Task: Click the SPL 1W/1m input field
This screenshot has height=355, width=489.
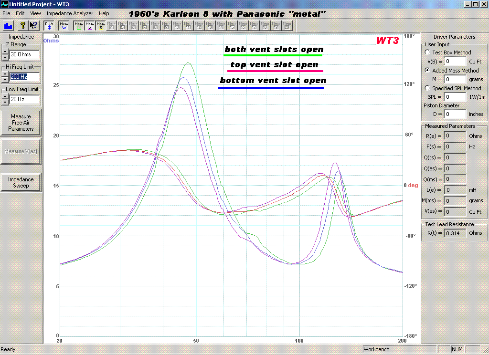Action: tap(455, 97)
